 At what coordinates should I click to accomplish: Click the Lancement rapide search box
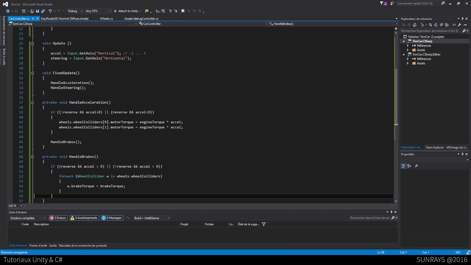click(x=421, y=3)
